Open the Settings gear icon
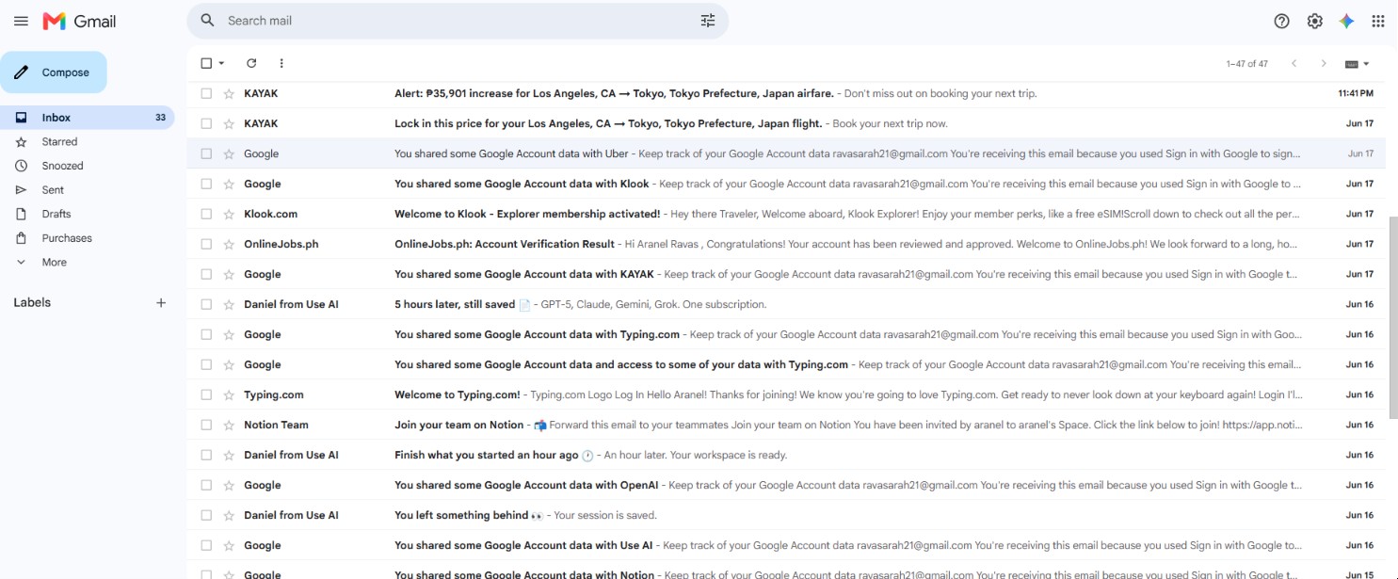 pyautogui.click(x=1315, y=21)
